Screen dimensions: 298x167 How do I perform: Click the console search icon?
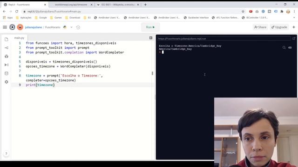pyautogui.click(x=284, y=47)
